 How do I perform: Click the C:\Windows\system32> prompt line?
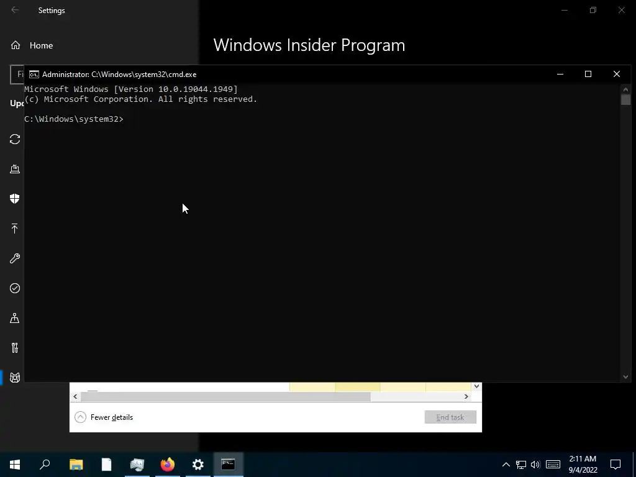[74, 119]
